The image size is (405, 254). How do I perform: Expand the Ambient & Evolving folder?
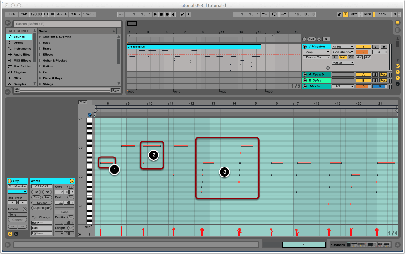click(x=40, y=37)
